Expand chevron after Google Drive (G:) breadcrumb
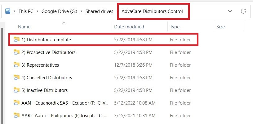This screenshot has width=253, height=124. tap(81, 11)
